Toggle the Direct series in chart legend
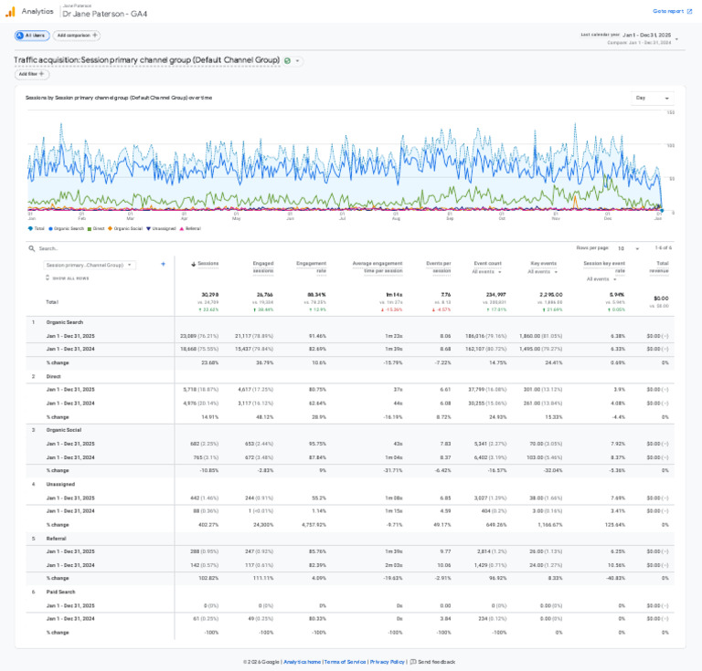Screen dimensions: 702x671 point(96,228)
